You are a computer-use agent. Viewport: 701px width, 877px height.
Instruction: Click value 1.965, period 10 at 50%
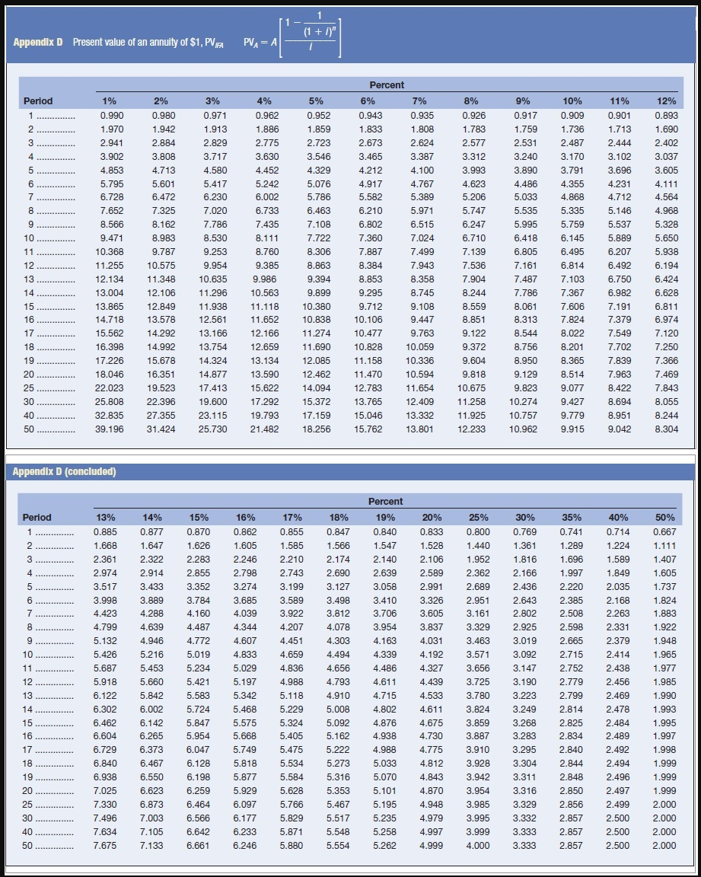point(664,655)
